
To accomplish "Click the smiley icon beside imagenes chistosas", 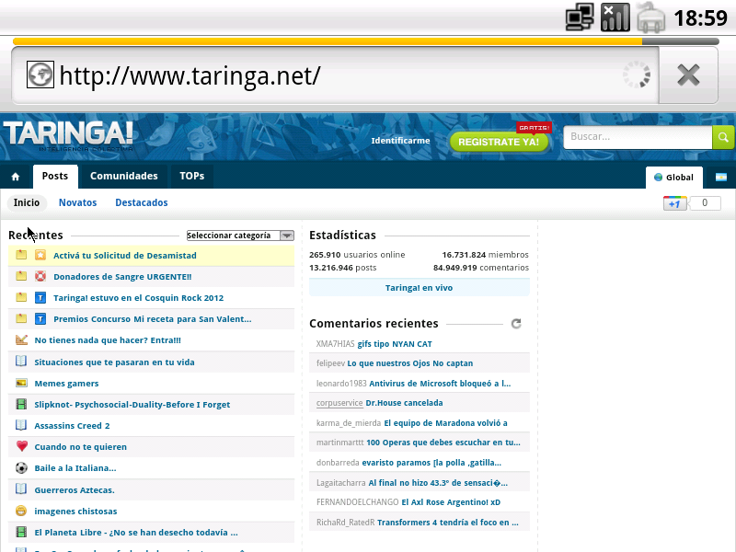I will coord(21,511).
